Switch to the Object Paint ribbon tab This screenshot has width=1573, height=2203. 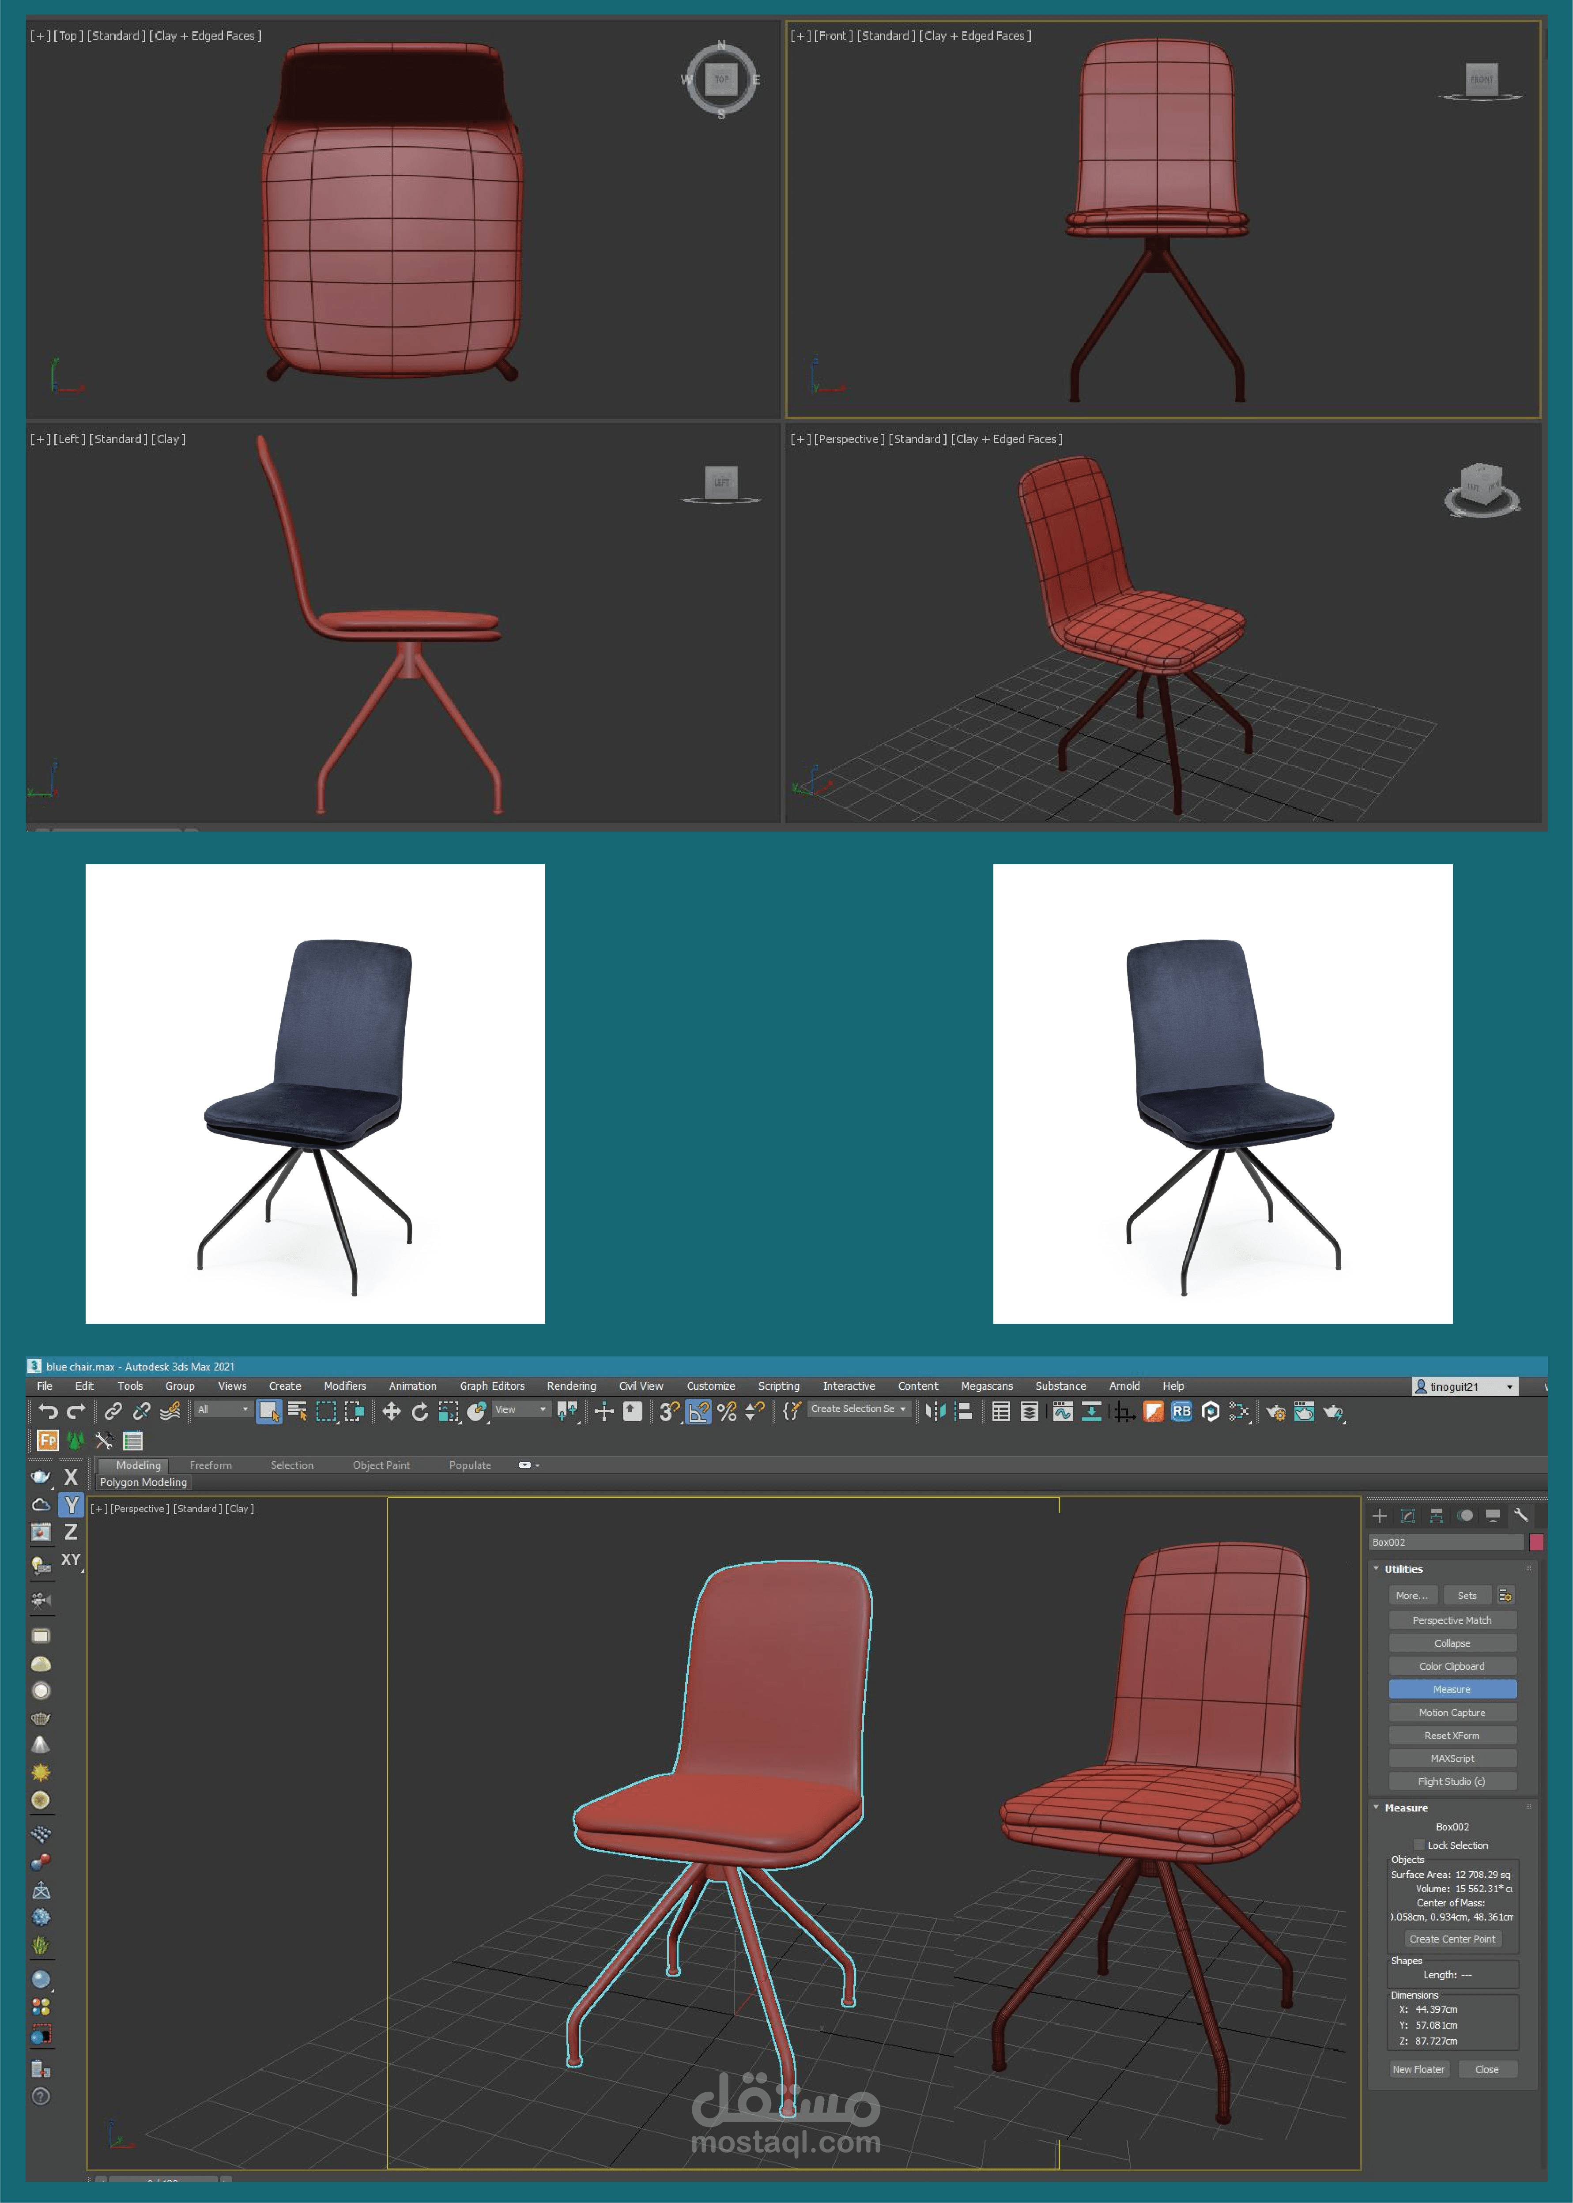[x=381, y=1465]
